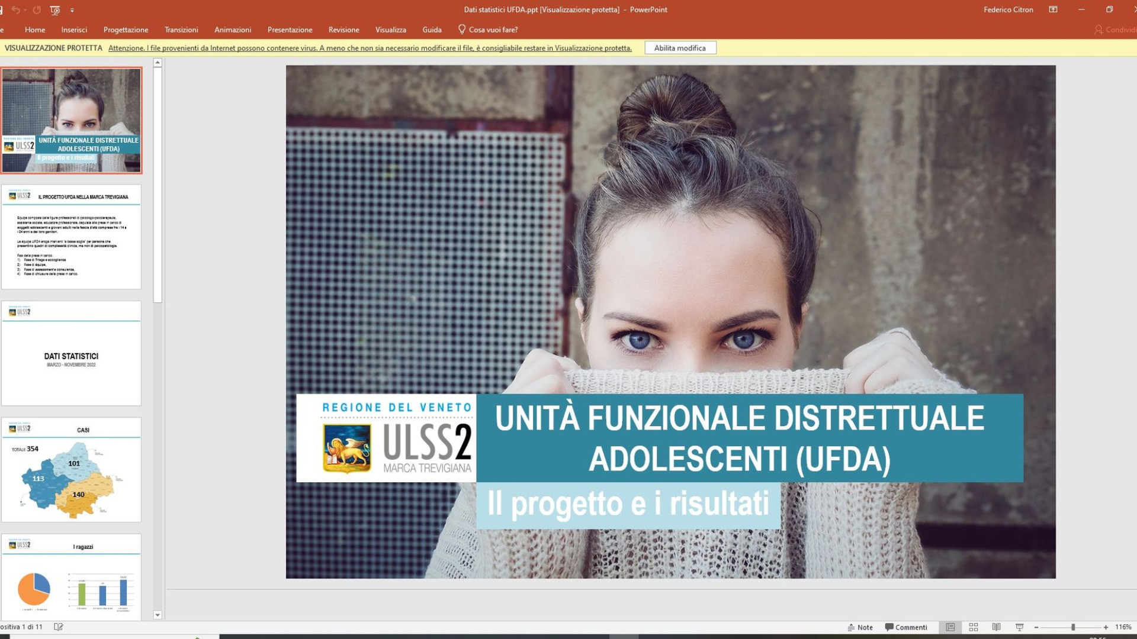Screen dimensions: 1137x639
Task: Click the zoom out minus icon
Action: [1036, 627]
